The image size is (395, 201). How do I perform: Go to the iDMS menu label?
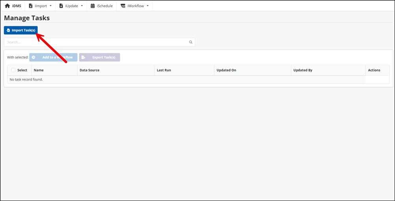(x=17, y=6)
